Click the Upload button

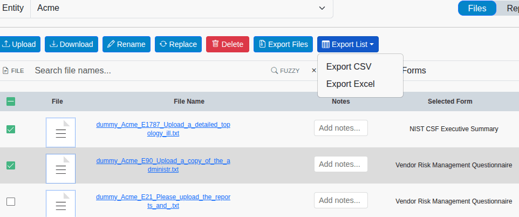19,44
